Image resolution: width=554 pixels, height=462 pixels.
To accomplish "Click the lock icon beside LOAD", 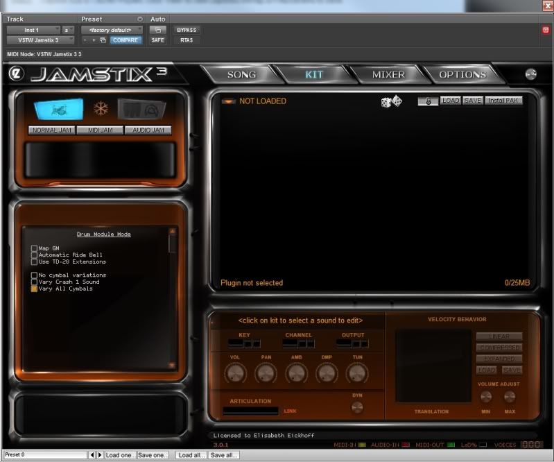I will [x=428, y=101].
